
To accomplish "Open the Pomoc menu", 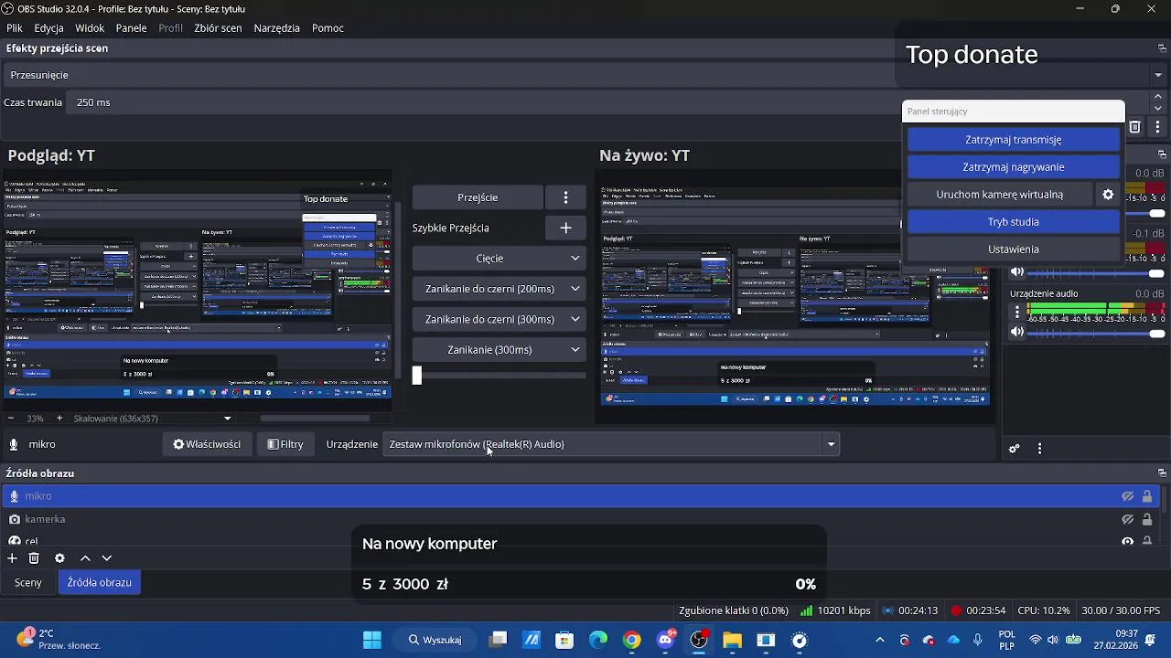I will (x=328, y=28).
